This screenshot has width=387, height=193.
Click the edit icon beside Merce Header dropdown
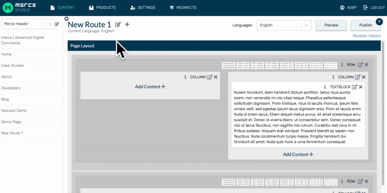click(57, 24)
